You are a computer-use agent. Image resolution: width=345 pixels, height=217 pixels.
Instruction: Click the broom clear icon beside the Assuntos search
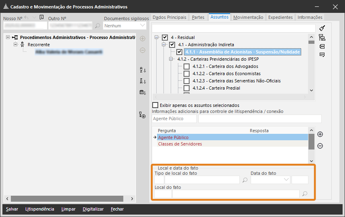pos(322,28)
